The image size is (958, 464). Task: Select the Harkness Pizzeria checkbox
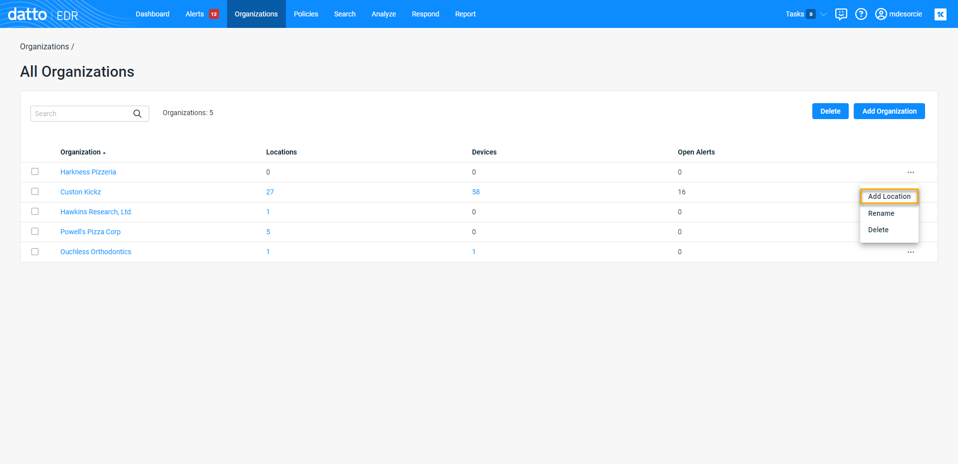[x=35, y=171]
